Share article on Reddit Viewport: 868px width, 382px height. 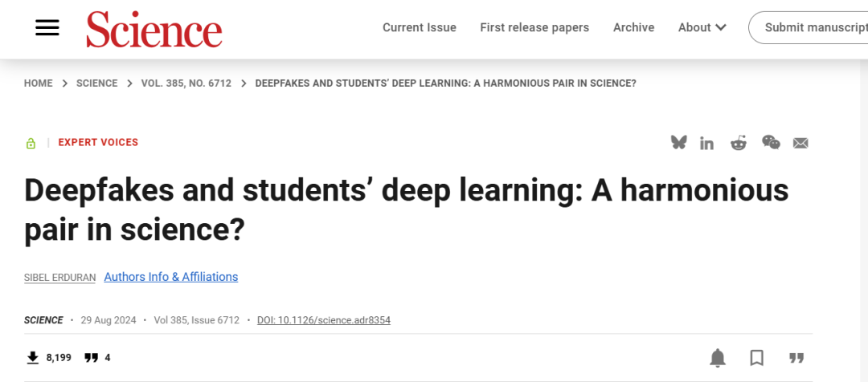[x=739, y=143]
